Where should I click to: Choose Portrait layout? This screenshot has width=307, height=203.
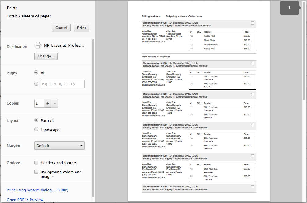pos(36,120)
